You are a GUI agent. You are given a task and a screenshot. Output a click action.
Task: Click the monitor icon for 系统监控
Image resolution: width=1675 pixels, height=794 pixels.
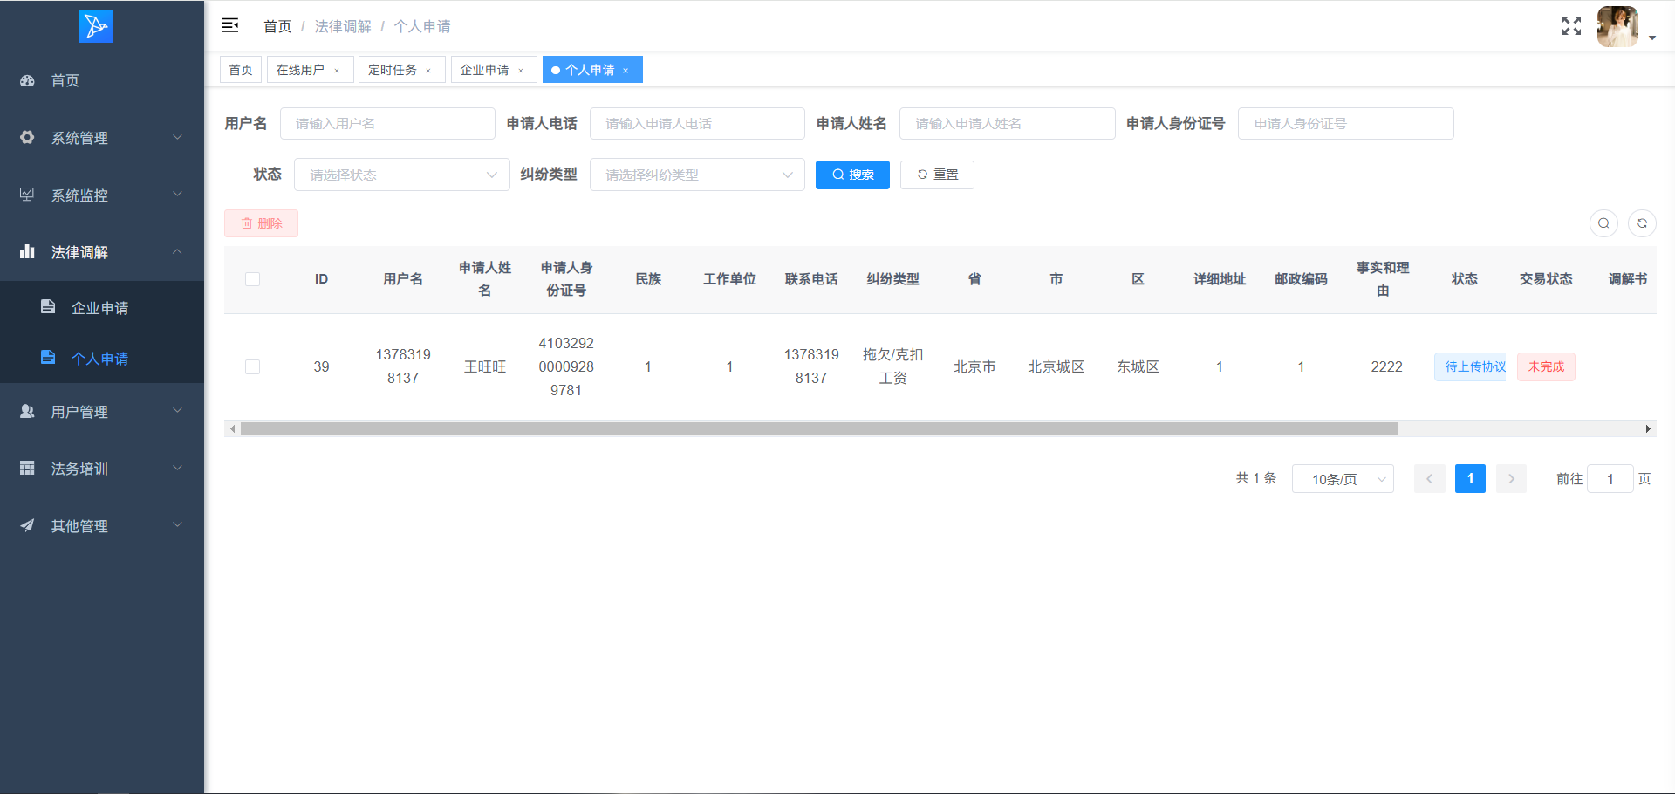(x=28, y=195)
